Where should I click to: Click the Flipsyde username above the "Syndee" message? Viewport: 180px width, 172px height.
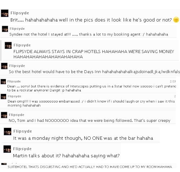click(x=17, y=29)
